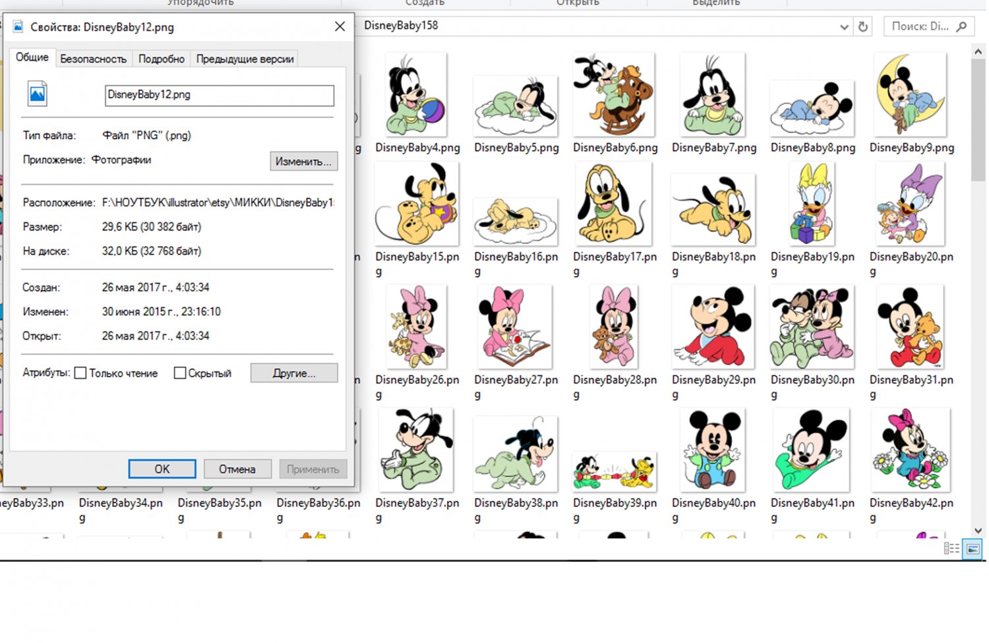Open the 'Общие' tab
Image resolution: width=989 pixels, height=643 pixels.
pyautogui.click(x=32, y=57)
